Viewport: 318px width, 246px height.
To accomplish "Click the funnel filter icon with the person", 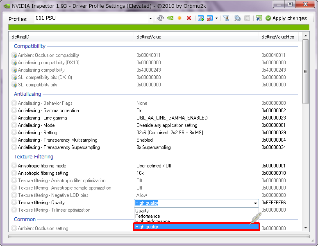I will point(226,18).
